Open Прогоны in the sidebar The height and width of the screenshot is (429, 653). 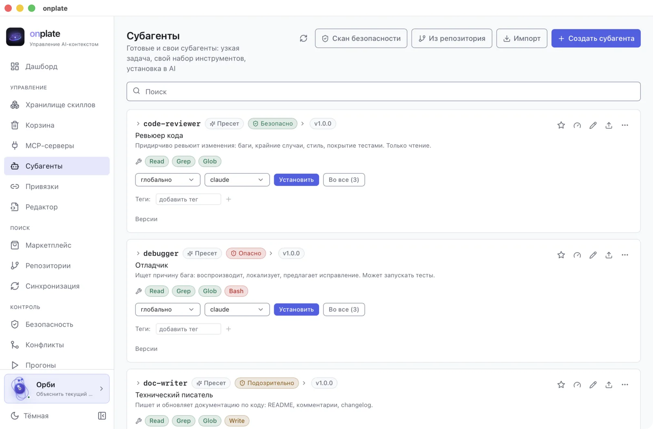tap(57, 365)
